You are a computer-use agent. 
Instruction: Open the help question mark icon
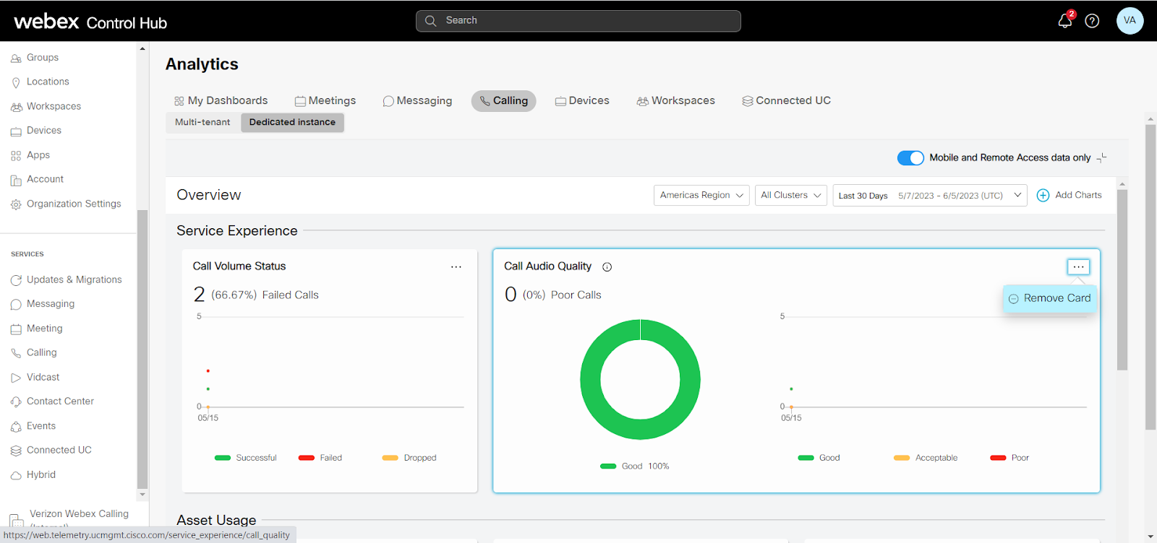tap(1092, 21)
